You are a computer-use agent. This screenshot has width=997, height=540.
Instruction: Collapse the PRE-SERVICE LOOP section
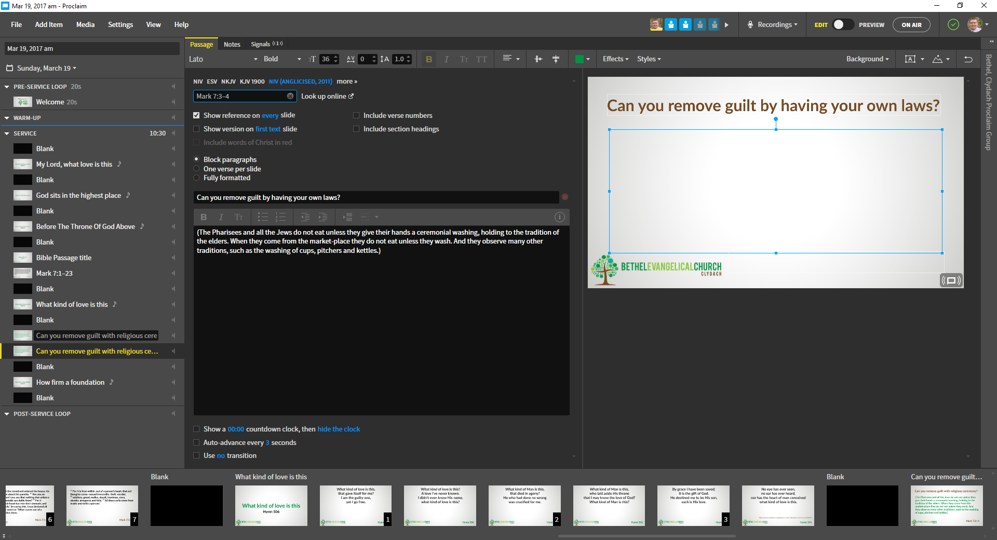click(7, 87)
